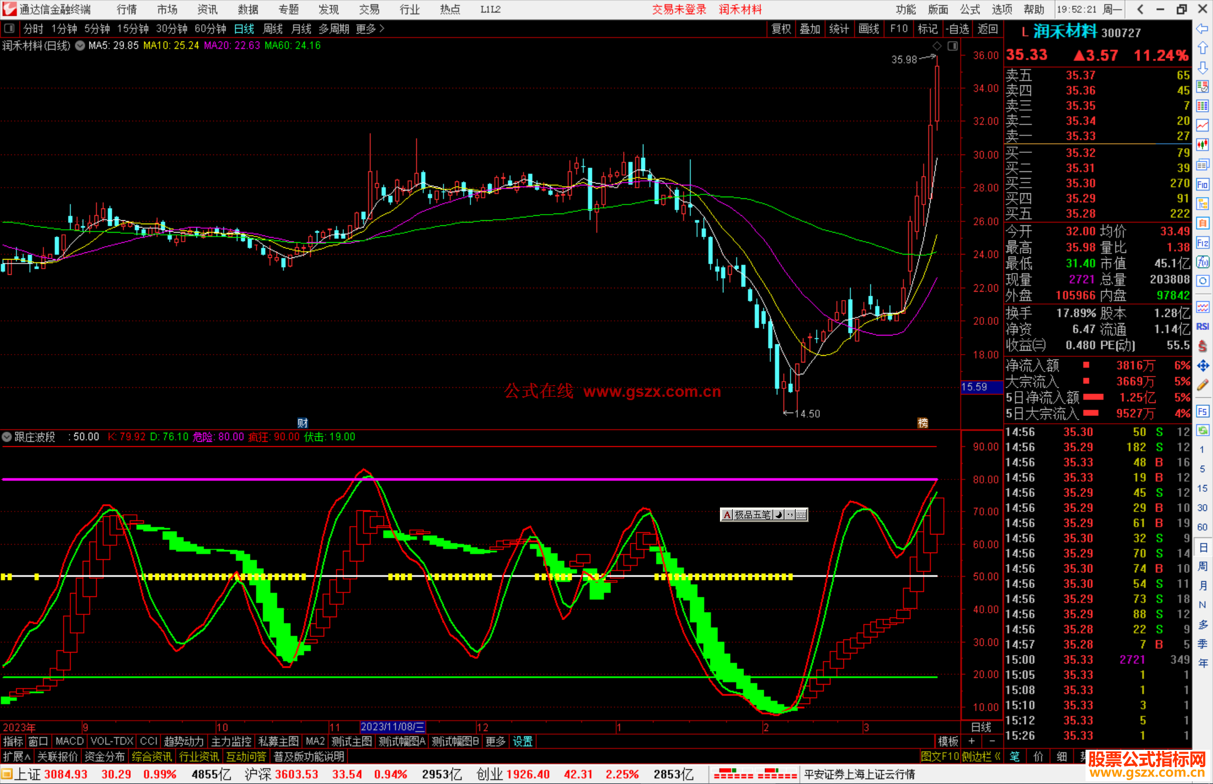Open the candlestick chart sidebar icon
1213x784 pixels.
1202,145
